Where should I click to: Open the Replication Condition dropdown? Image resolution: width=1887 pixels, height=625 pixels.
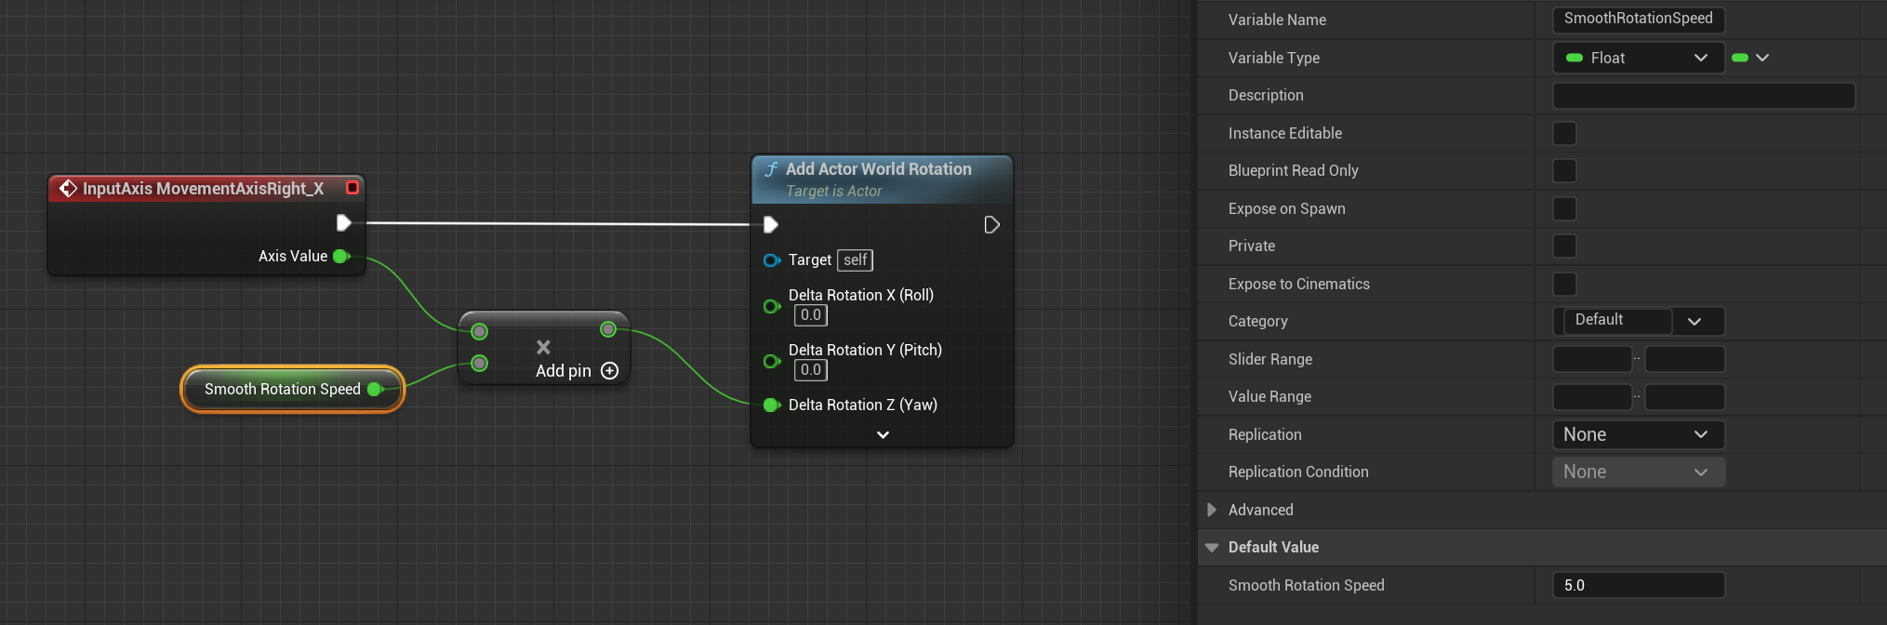click(x=1639, y=472)
